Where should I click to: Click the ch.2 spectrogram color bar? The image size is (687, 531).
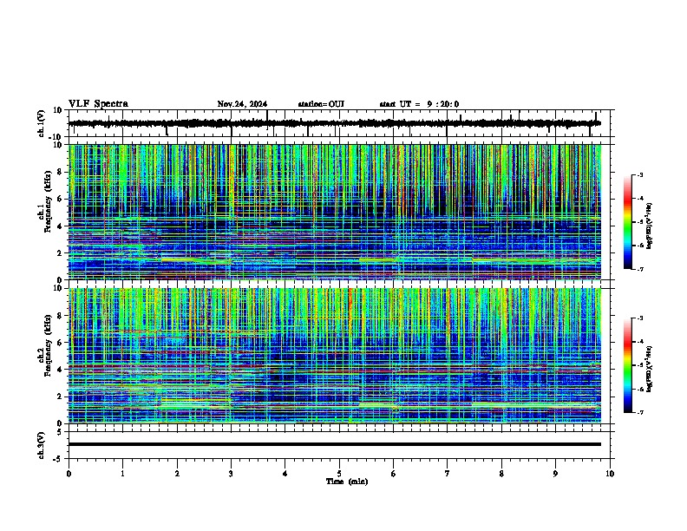click(x=628, y=365)
